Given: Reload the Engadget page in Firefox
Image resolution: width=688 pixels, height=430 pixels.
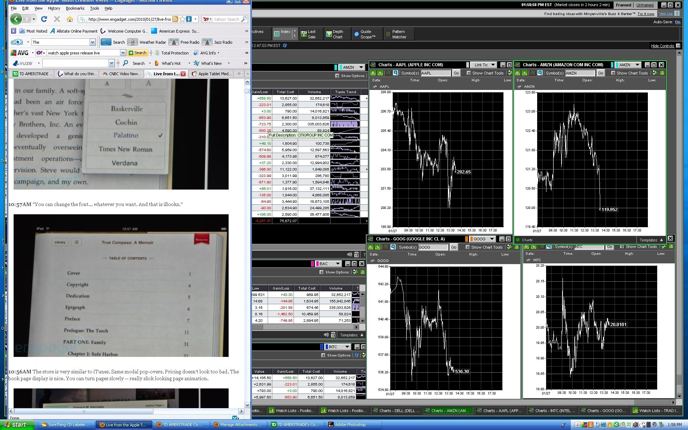Looking at the screenshot, I should pyautogui.click(x=44, y=19).
